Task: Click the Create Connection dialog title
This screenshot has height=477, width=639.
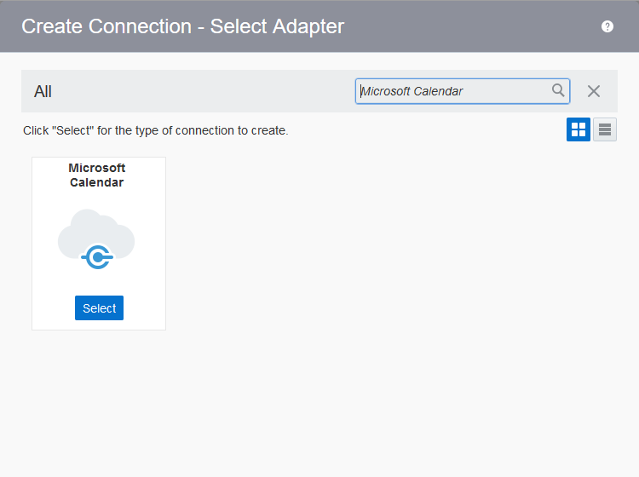Action: [x=182, y=26]
